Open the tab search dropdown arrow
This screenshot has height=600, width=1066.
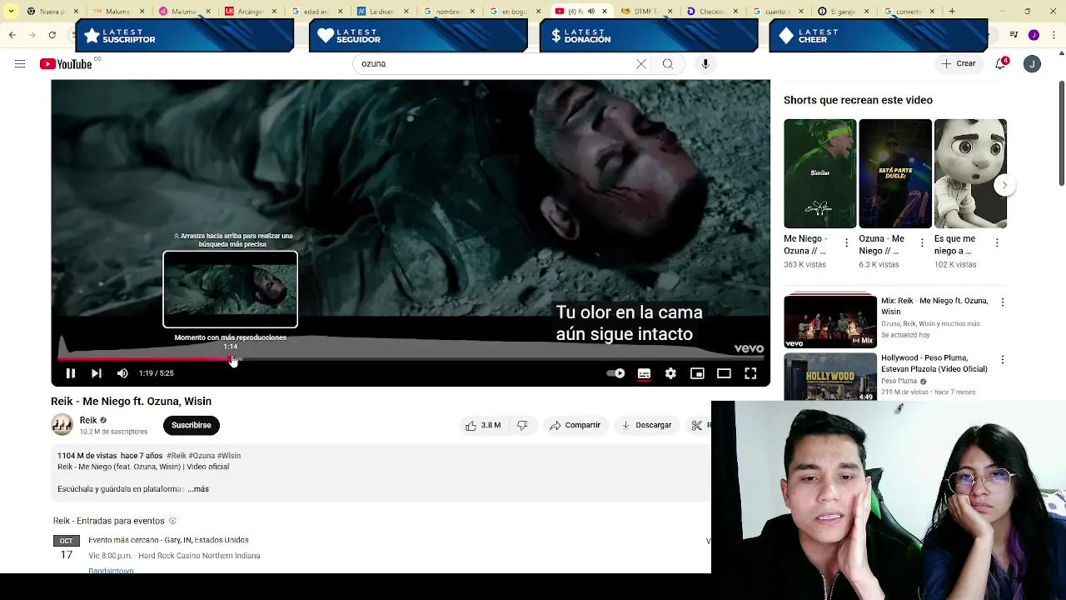[10, 12]
